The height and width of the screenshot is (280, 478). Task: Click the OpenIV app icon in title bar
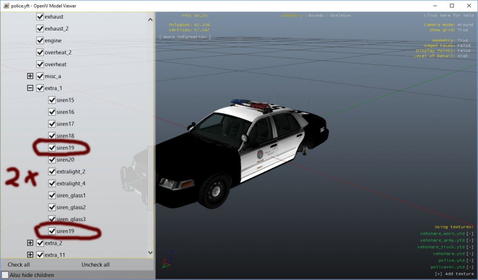click(x=6, y=6)
